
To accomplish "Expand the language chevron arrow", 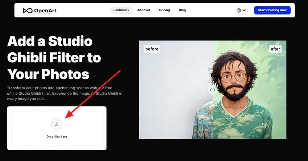I will tap(244, 10).
